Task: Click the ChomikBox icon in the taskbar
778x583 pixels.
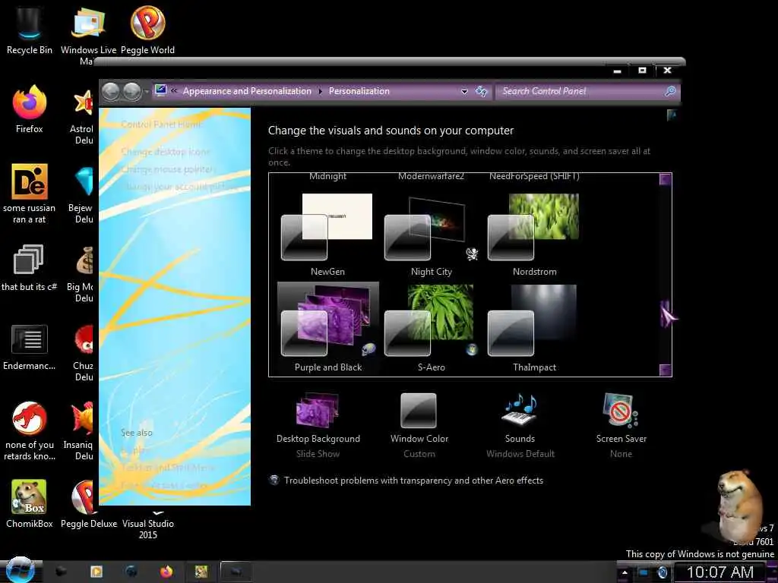Action: click(201, 572)
